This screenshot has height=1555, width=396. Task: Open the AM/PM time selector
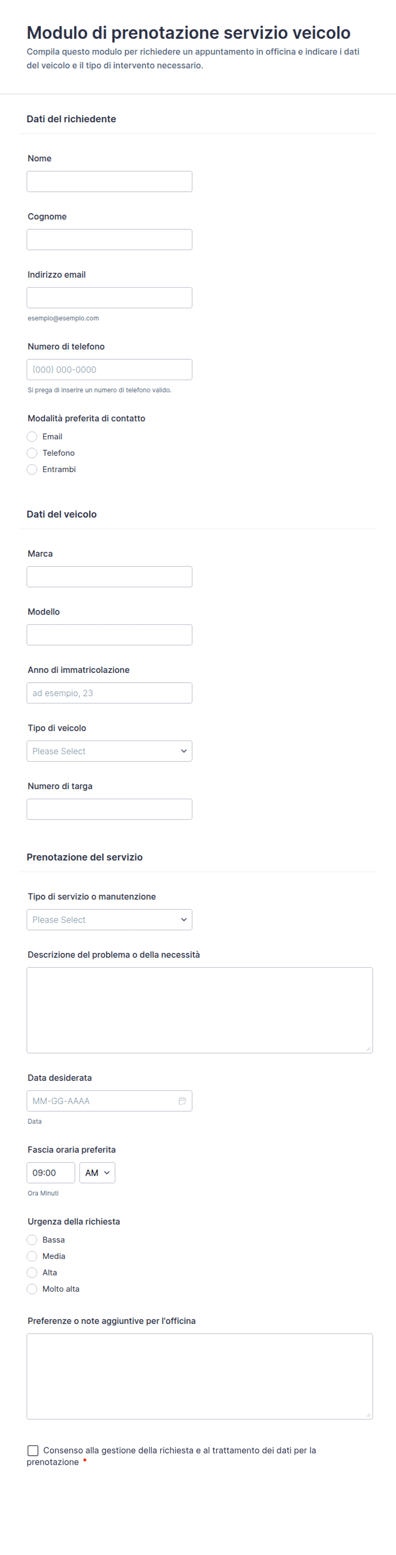(x=97, y=1172)
